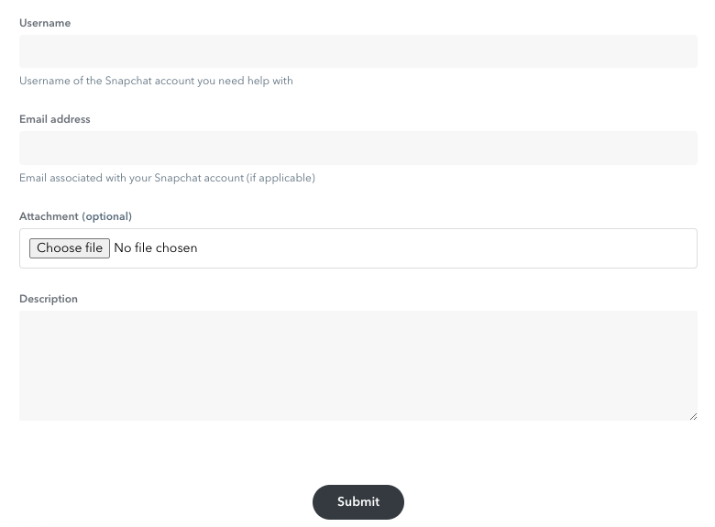
Task: Click the "No file chosen" text
Action: [x=155, y=247]
